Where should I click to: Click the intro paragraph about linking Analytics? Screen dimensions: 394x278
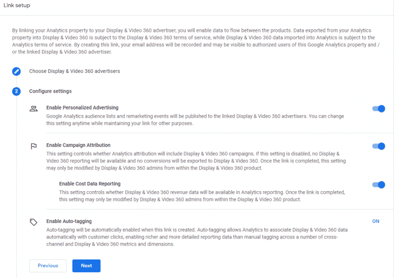pos(196,41)
